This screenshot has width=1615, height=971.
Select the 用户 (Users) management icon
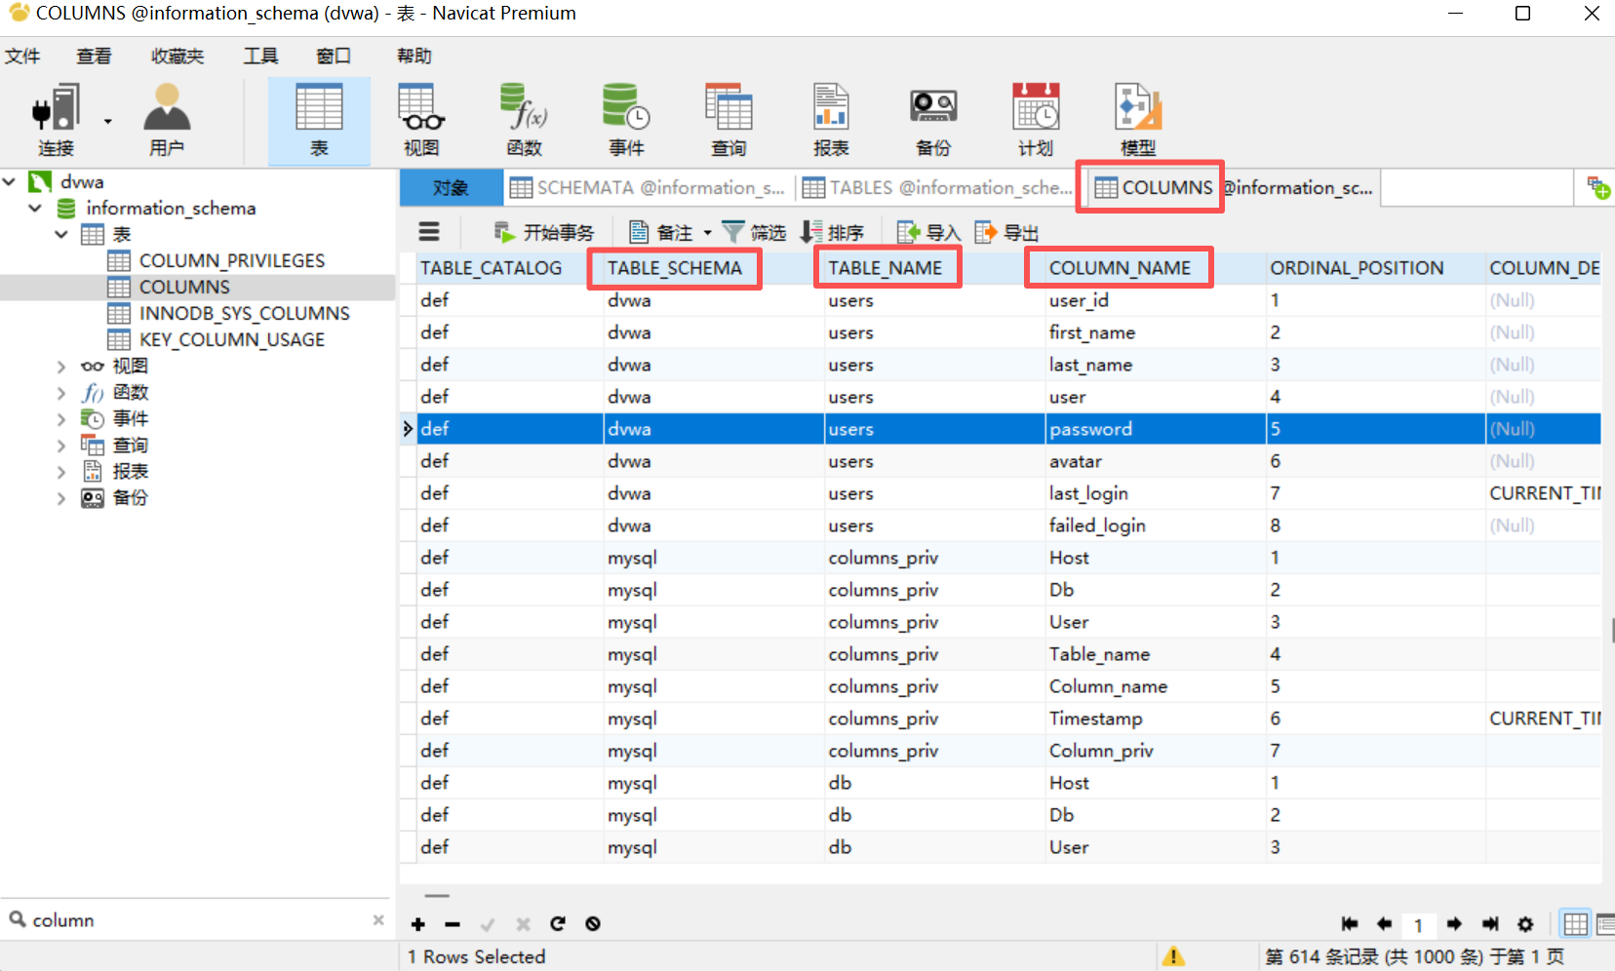point(165,117)
